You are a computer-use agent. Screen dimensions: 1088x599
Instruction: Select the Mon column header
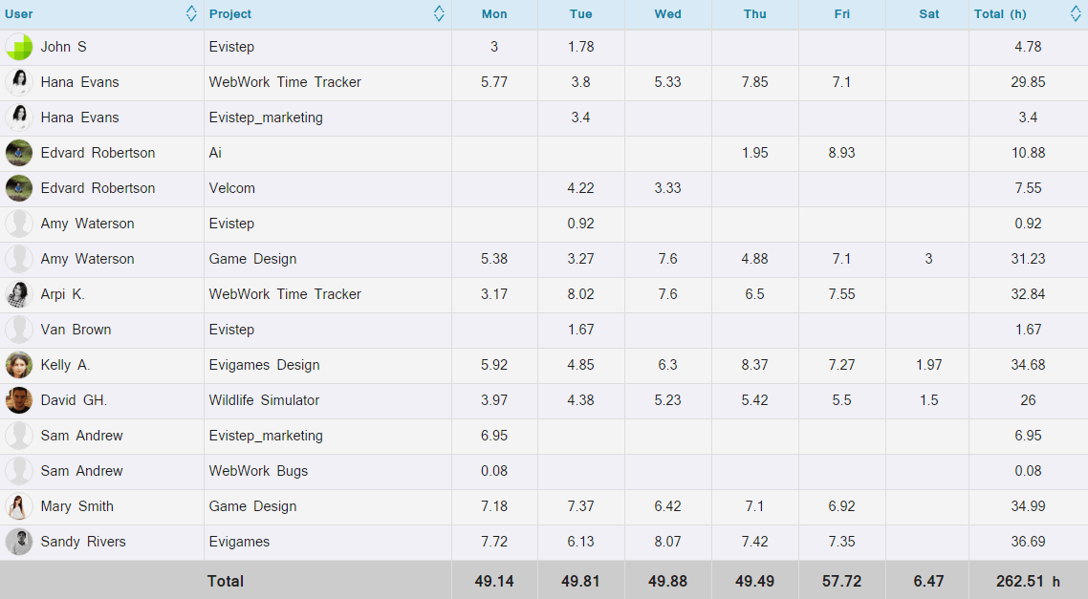click(494, 13)
